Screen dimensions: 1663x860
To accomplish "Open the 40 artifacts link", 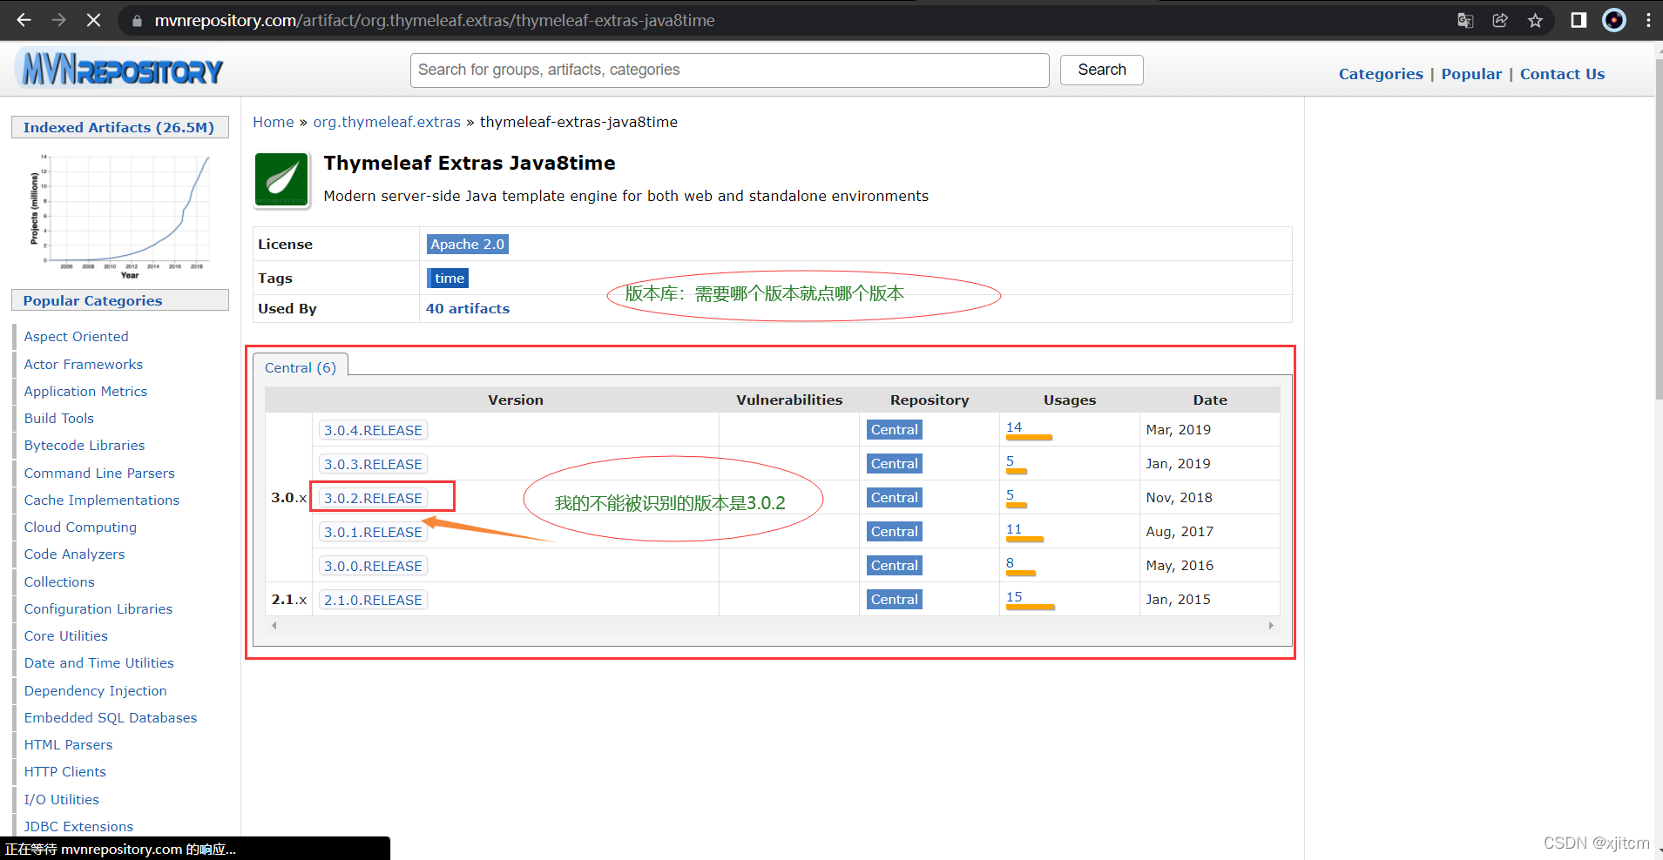I will click(x=468, y=308).
